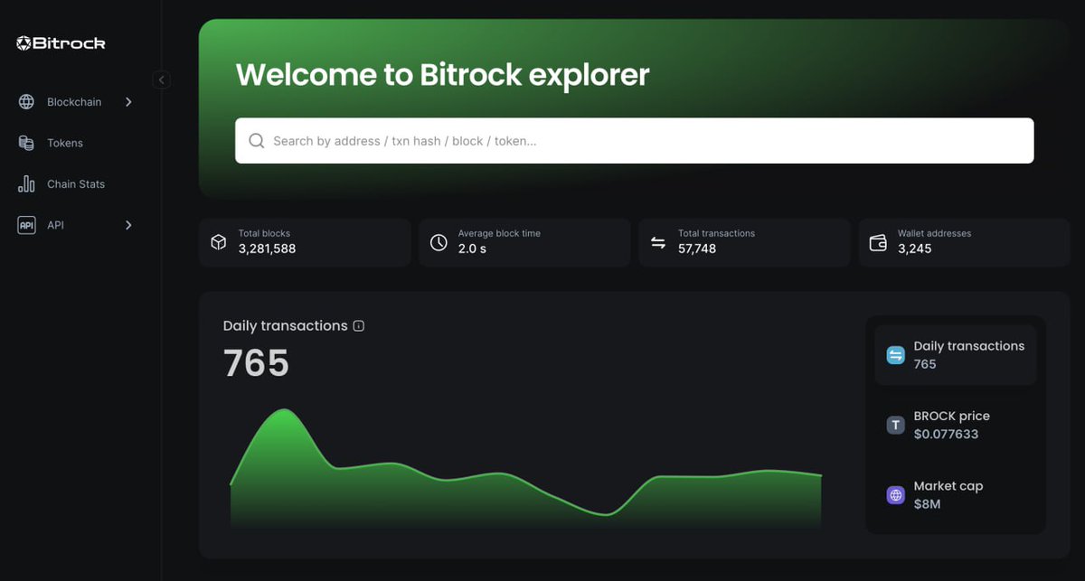Click the Average block time clock icon
1085x581 pixels.
coord(439,242)
